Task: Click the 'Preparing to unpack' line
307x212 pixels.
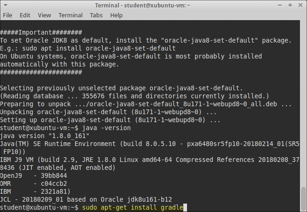Action: coord(146,104)
